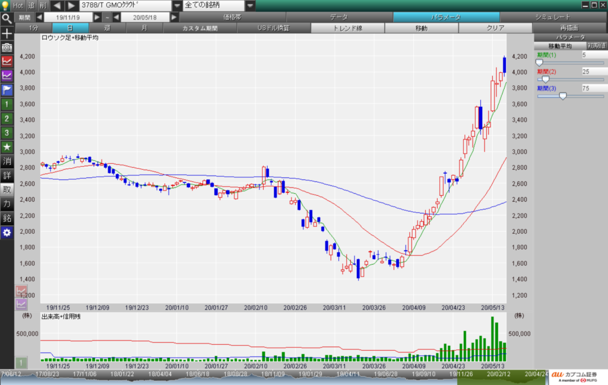Select the crosshair cursor tool
Viewport: 608px width, 385px height.
click(7, 33)
